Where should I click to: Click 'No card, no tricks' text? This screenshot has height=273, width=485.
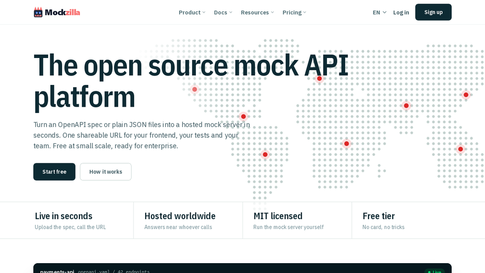tap(383, 227)
